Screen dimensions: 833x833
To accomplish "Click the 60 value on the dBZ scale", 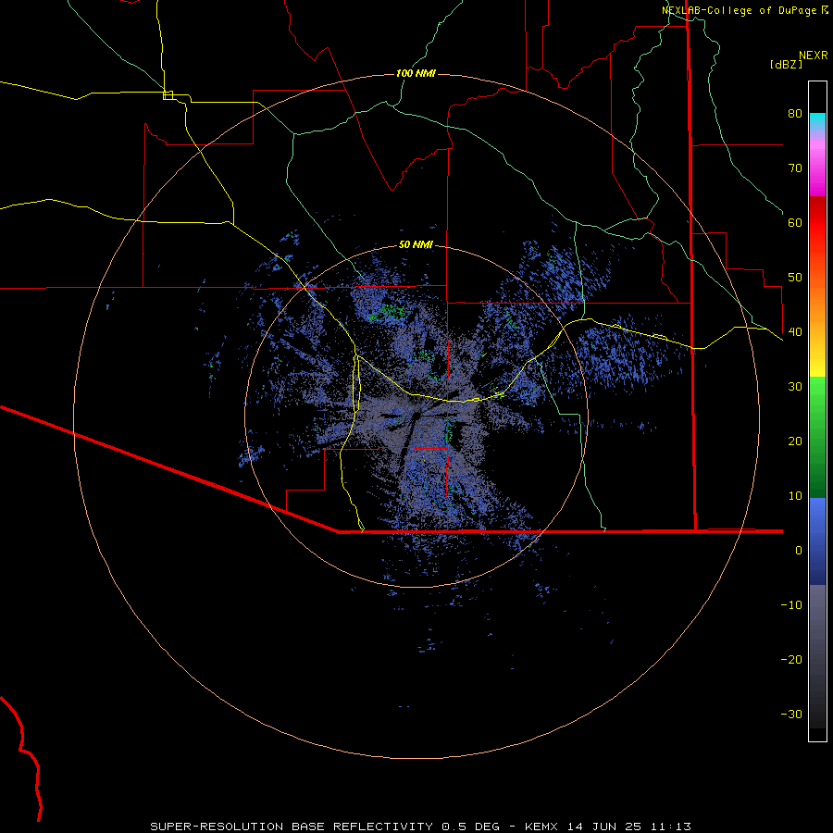I will (x=795, y=222).
